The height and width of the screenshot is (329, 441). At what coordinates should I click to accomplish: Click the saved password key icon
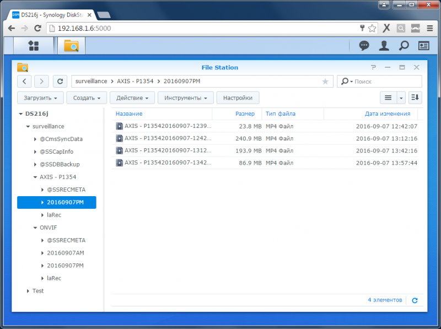pyautogui.click(x=362, y=28)
